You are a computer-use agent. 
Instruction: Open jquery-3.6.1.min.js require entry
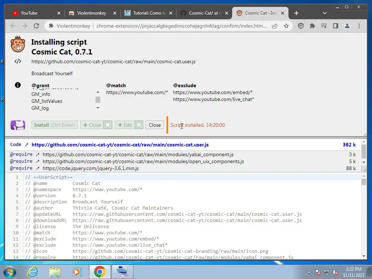click(90, 169)
